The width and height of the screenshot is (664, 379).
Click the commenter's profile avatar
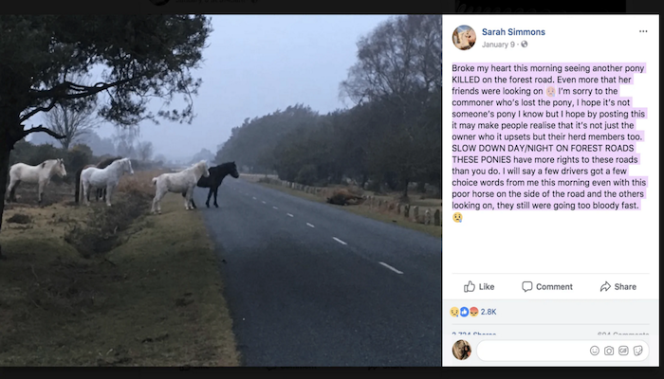(x=462, y=351)
